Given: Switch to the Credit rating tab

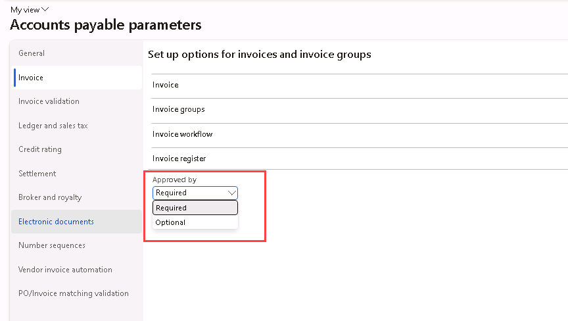Looking at the screenshot, I should point(39,149).
